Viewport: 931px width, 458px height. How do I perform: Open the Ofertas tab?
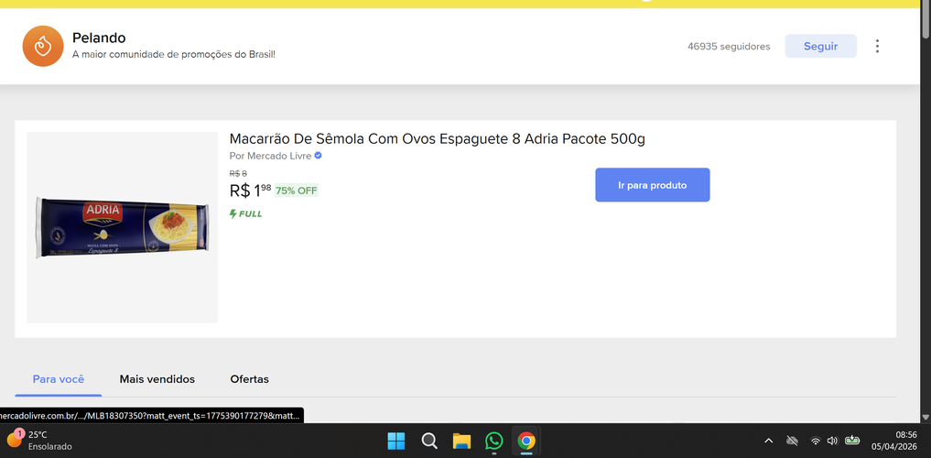click(249, 379)
